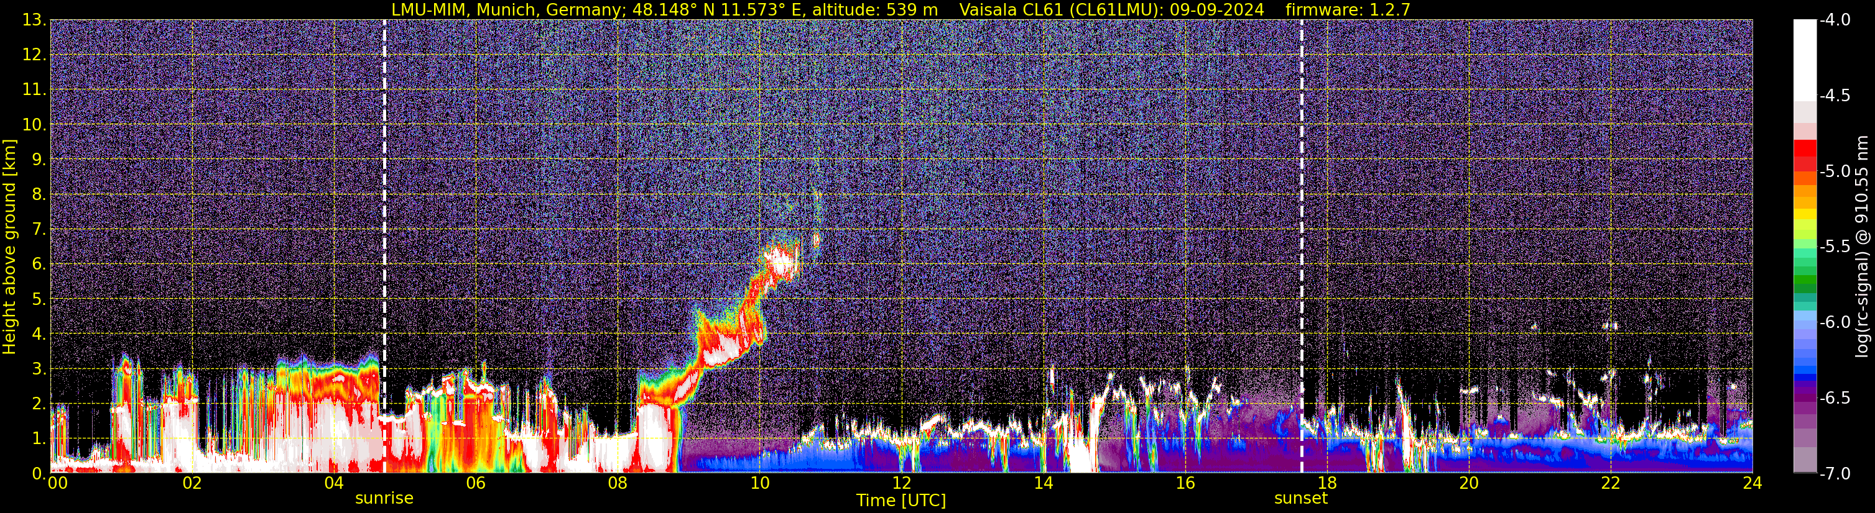
Task: Select the '3.' height axis tick label
Action: [x=39, y=369]
